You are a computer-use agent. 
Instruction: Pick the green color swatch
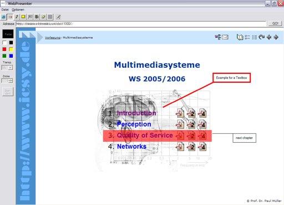(x=4, y=56)
